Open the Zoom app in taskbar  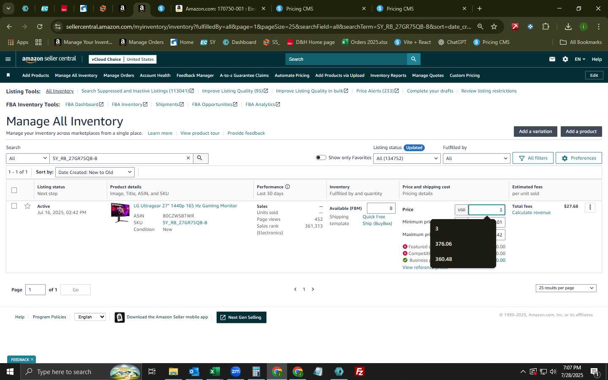pyautogui.click(x=236, y=372)
